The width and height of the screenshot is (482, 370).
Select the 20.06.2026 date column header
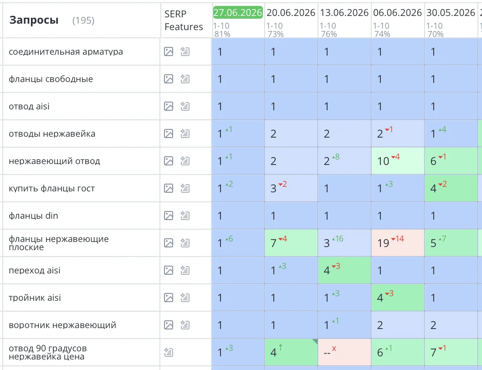[x=291, y=13]
